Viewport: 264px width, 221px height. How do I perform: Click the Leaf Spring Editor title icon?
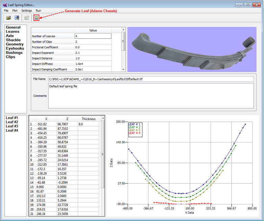click(x=5, y=5)
